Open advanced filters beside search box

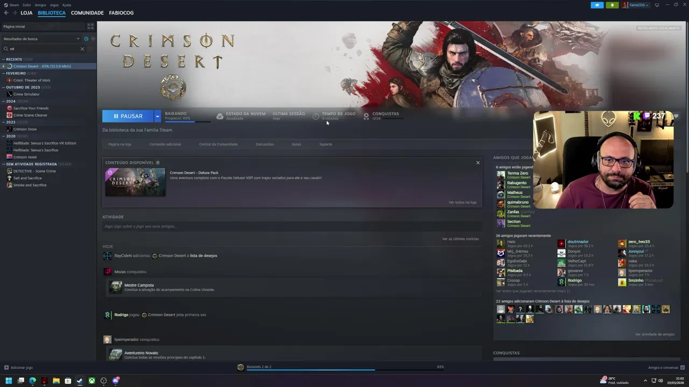tap(92, 49)
